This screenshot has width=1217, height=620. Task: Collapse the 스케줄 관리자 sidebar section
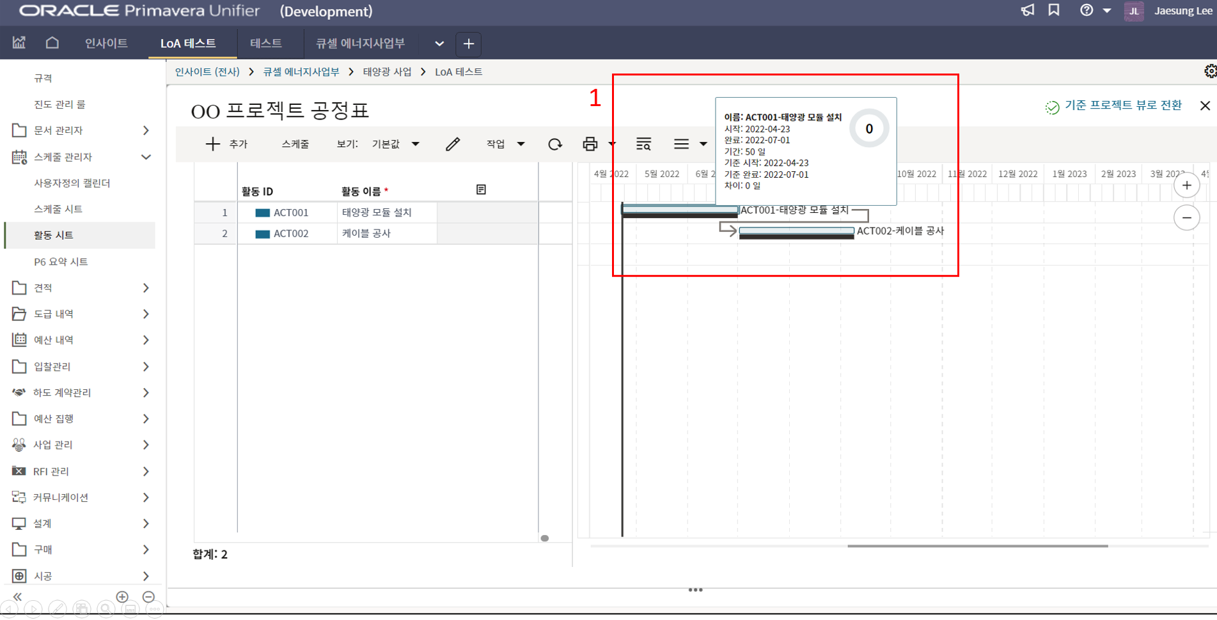146,157
